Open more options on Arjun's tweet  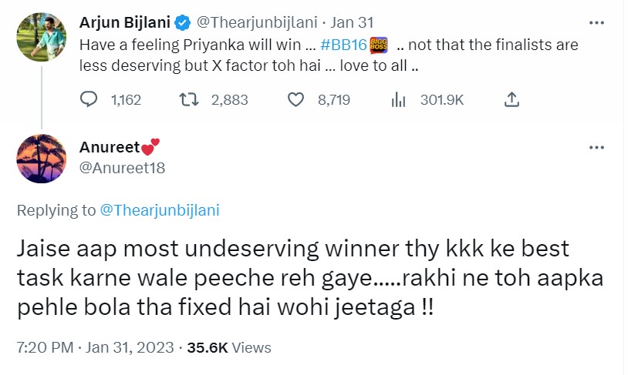(x=596, y=22)
